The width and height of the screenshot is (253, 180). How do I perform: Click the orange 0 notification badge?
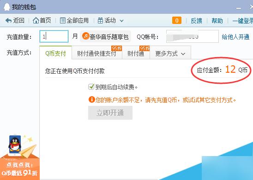coord(177,21)
